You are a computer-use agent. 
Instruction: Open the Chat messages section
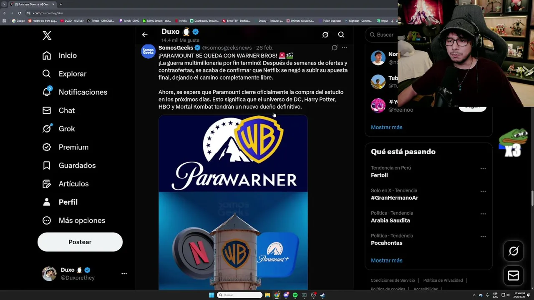[58, 110]
